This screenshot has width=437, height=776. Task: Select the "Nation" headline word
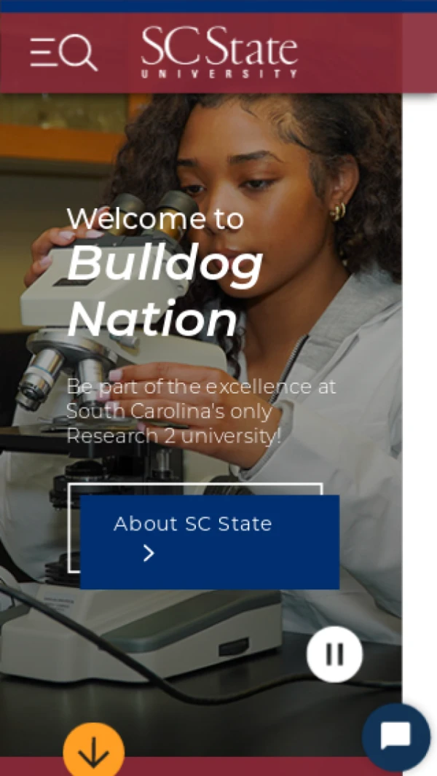[152, 318]
